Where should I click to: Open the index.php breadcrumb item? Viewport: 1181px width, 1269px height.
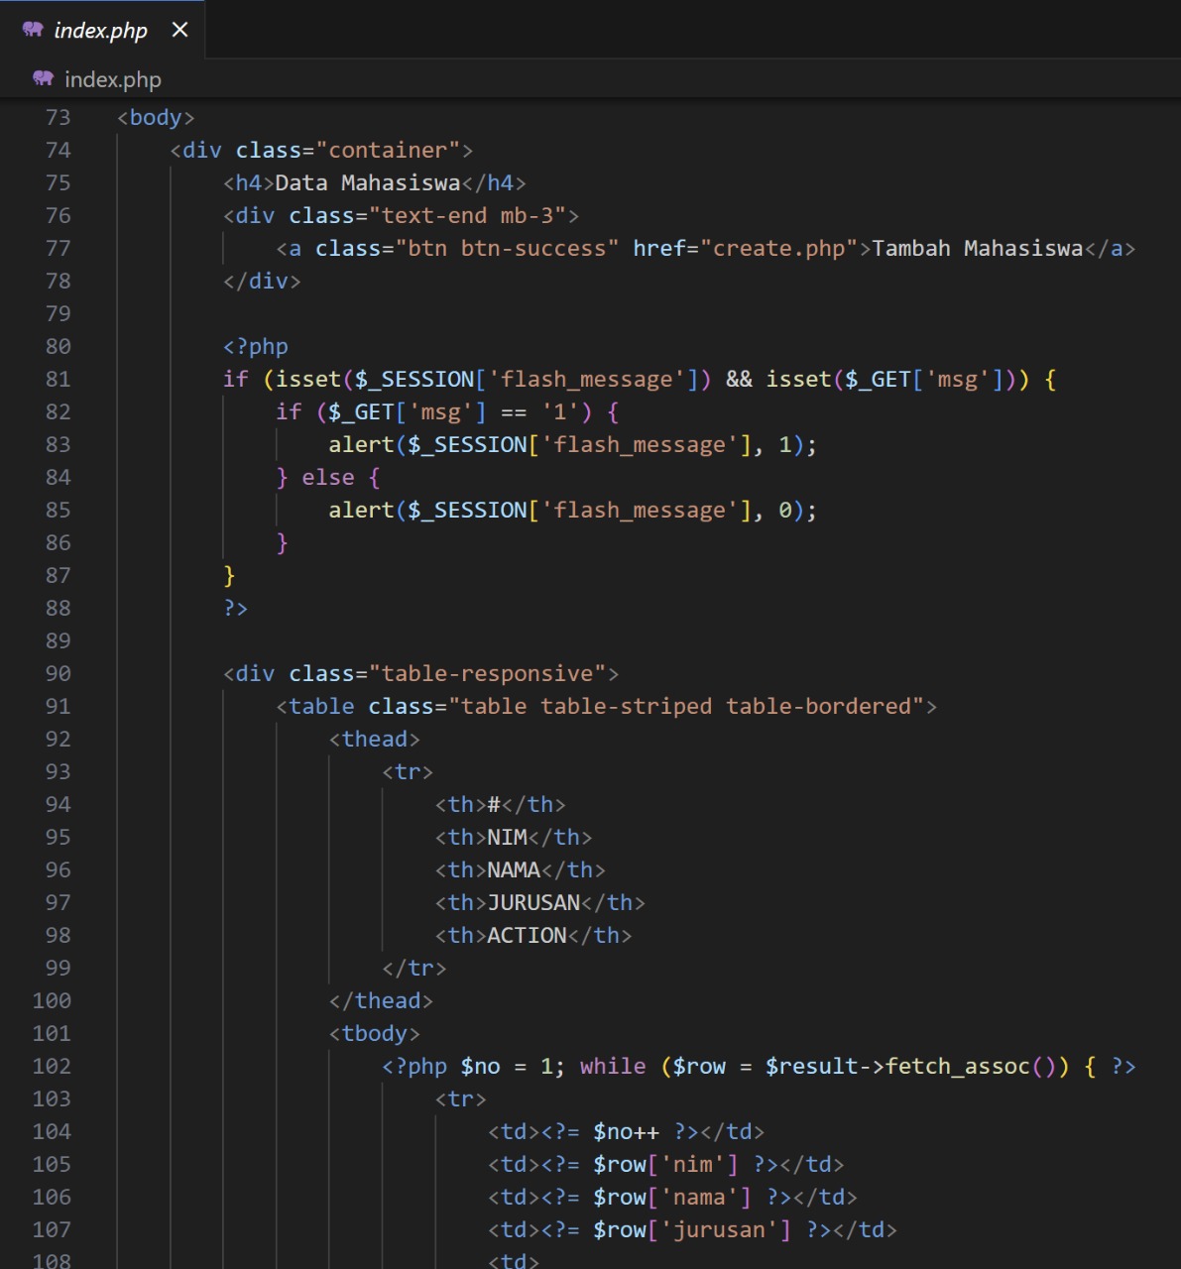112,79
